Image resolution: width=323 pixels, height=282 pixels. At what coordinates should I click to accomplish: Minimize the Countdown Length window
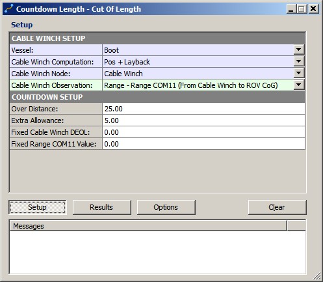pyautogui.click(x=291, y=9)
